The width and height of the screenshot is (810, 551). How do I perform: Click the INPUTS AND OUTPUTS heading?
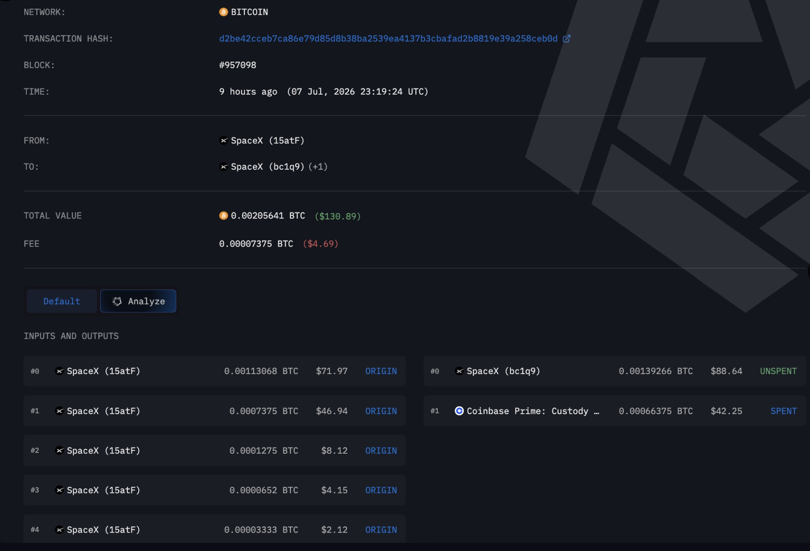(71, 336)
